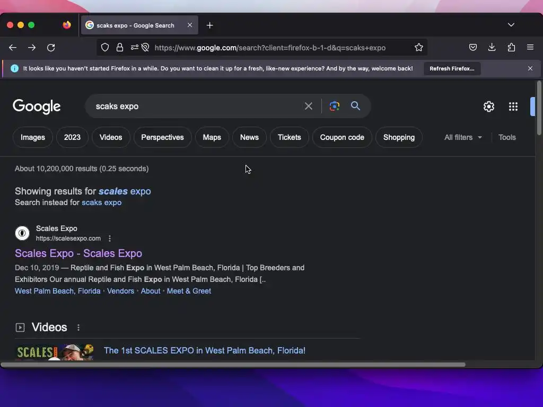Bookmark this page with the star

point(419,47)
